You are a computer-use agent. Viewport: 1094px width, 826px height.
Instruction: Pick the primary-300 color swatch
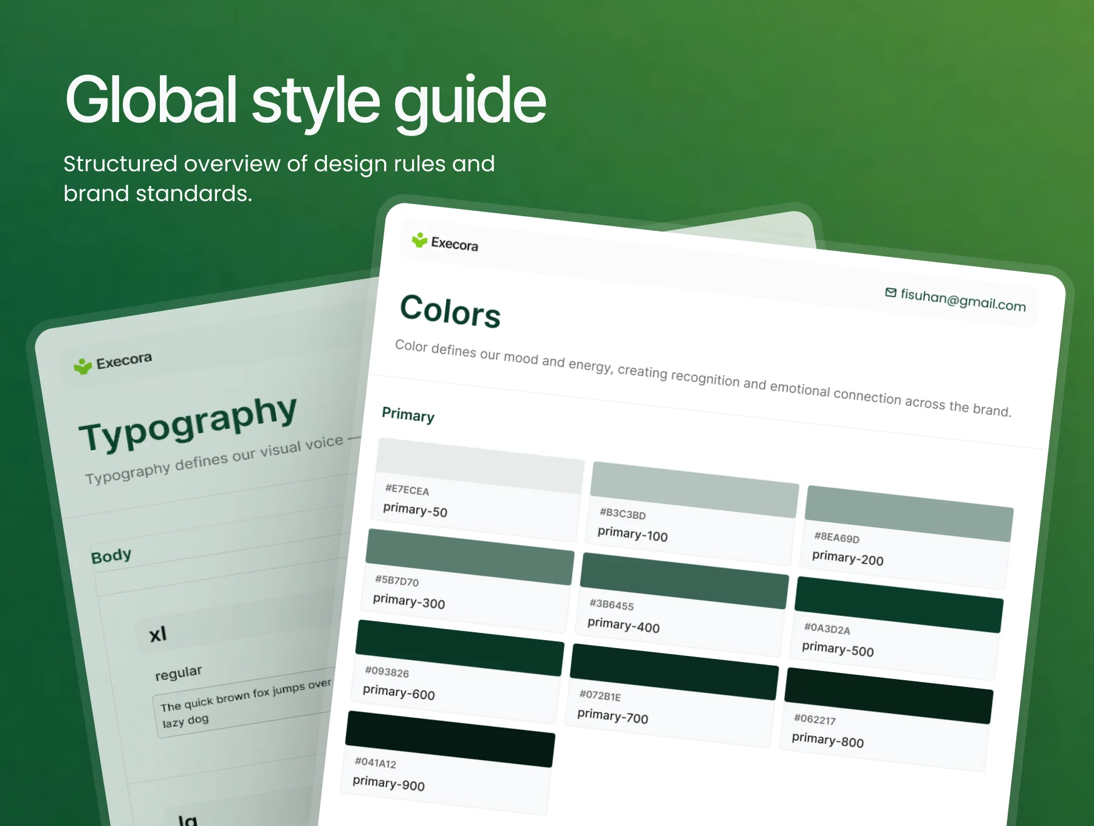click(x=470, y=557)
